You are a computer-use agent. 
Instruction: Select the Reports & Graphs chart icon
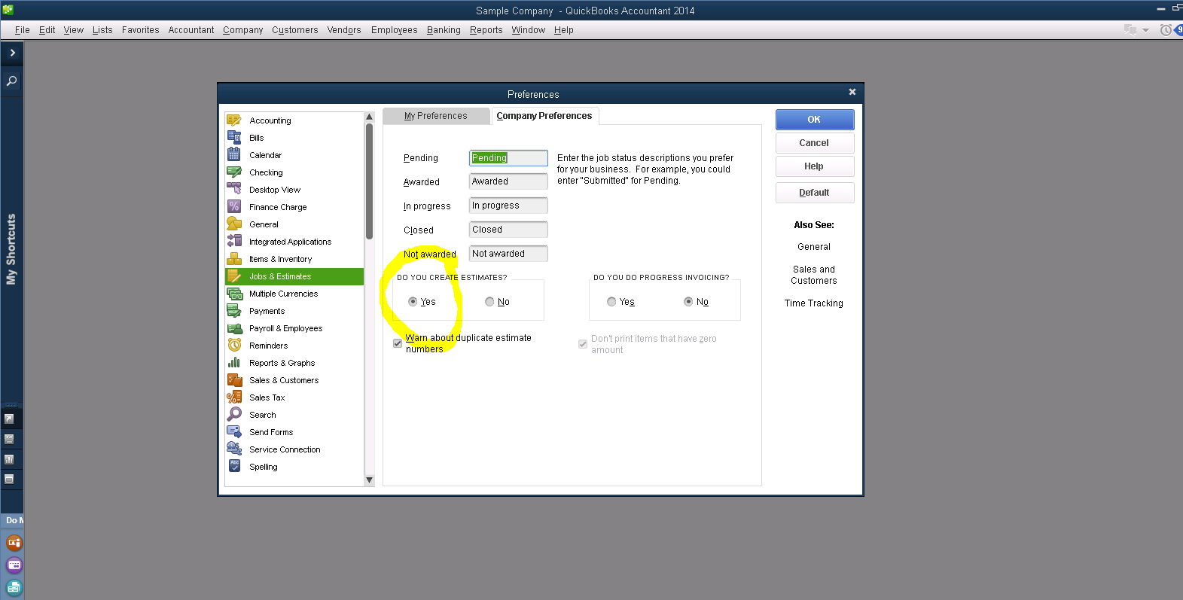point(234,363)
